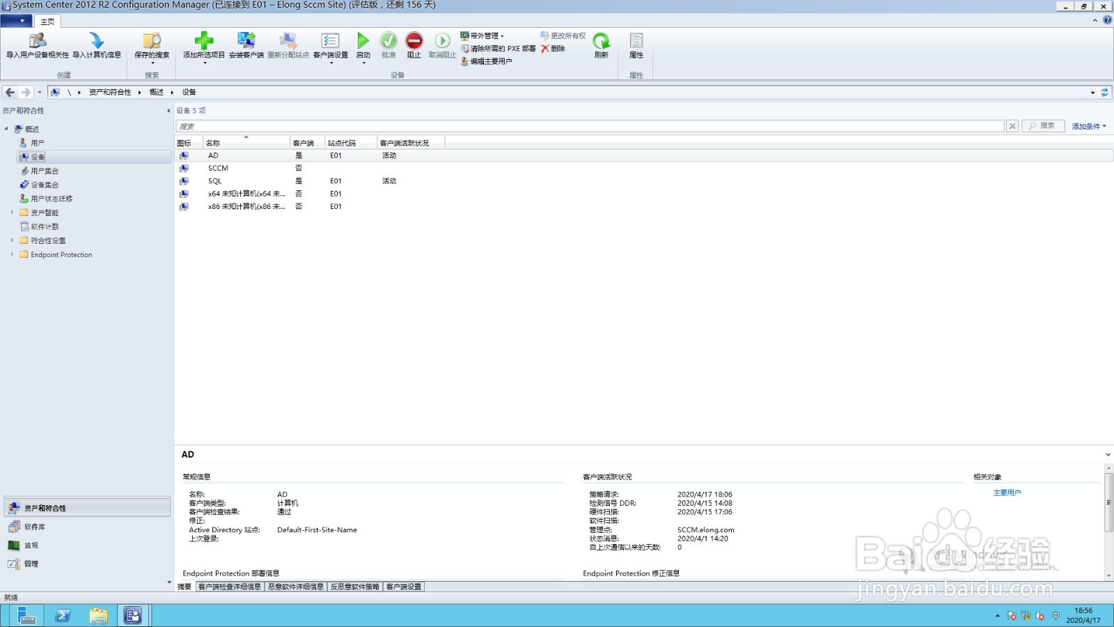Switch to the Antimalware Policies (反恶意软件策略) tab
Viewport: 1114px width, 627px height.
pos(355,587)
